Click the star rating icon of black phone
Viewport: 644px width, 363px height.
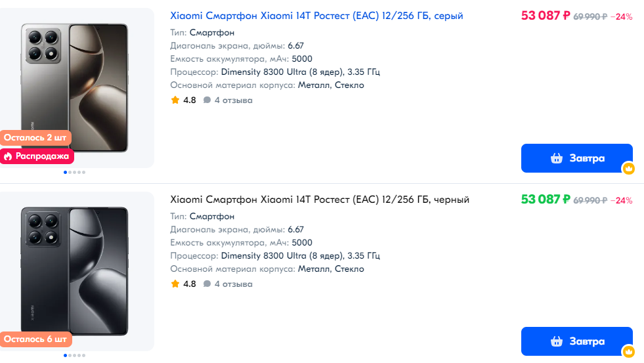tap(175, 284)
